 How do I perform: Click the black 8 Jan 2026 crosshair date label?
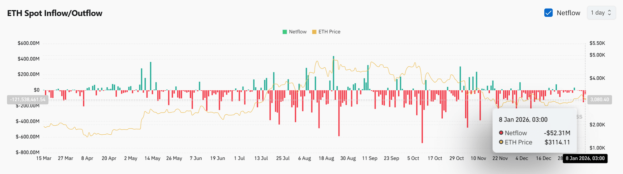click(585, 158)
